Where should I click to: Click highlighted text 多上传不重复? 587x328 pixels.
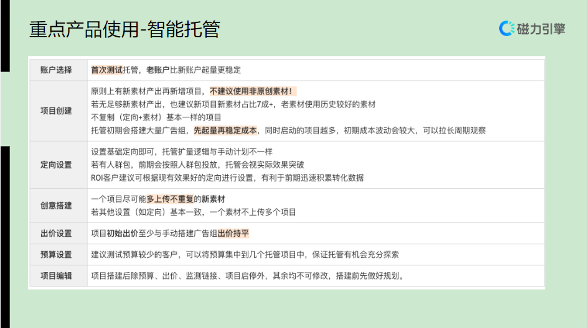(x=169, y=199)
